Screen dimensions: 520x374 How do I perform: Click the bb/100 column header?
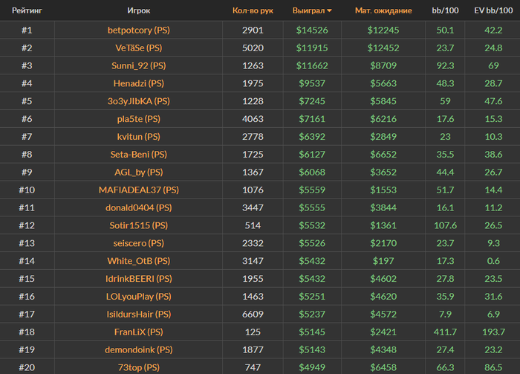[x=445, y=10]
